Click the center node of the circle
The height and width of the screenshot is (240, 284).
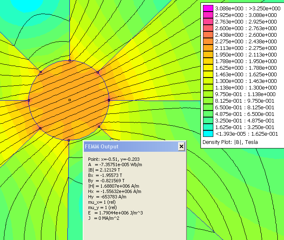click(x=69, y=100)
